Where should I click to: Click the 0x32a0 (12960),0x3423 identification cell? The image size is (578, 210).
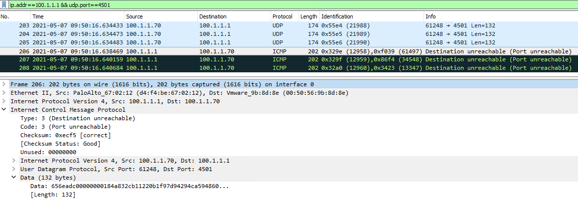coord(372,68)
